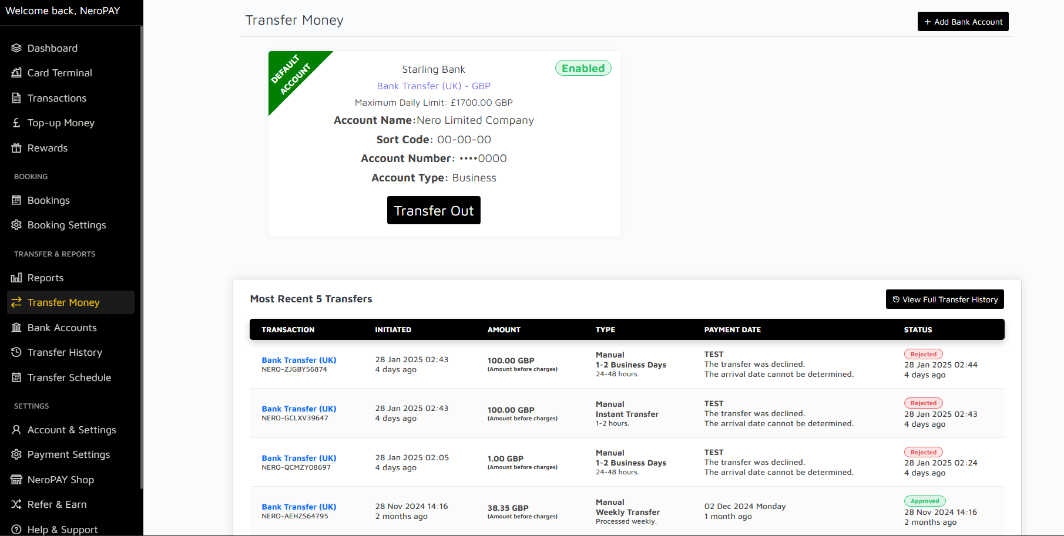Go to Account & Settings page
Viewport: 1064px width, 536px height.
click(71, 430)
